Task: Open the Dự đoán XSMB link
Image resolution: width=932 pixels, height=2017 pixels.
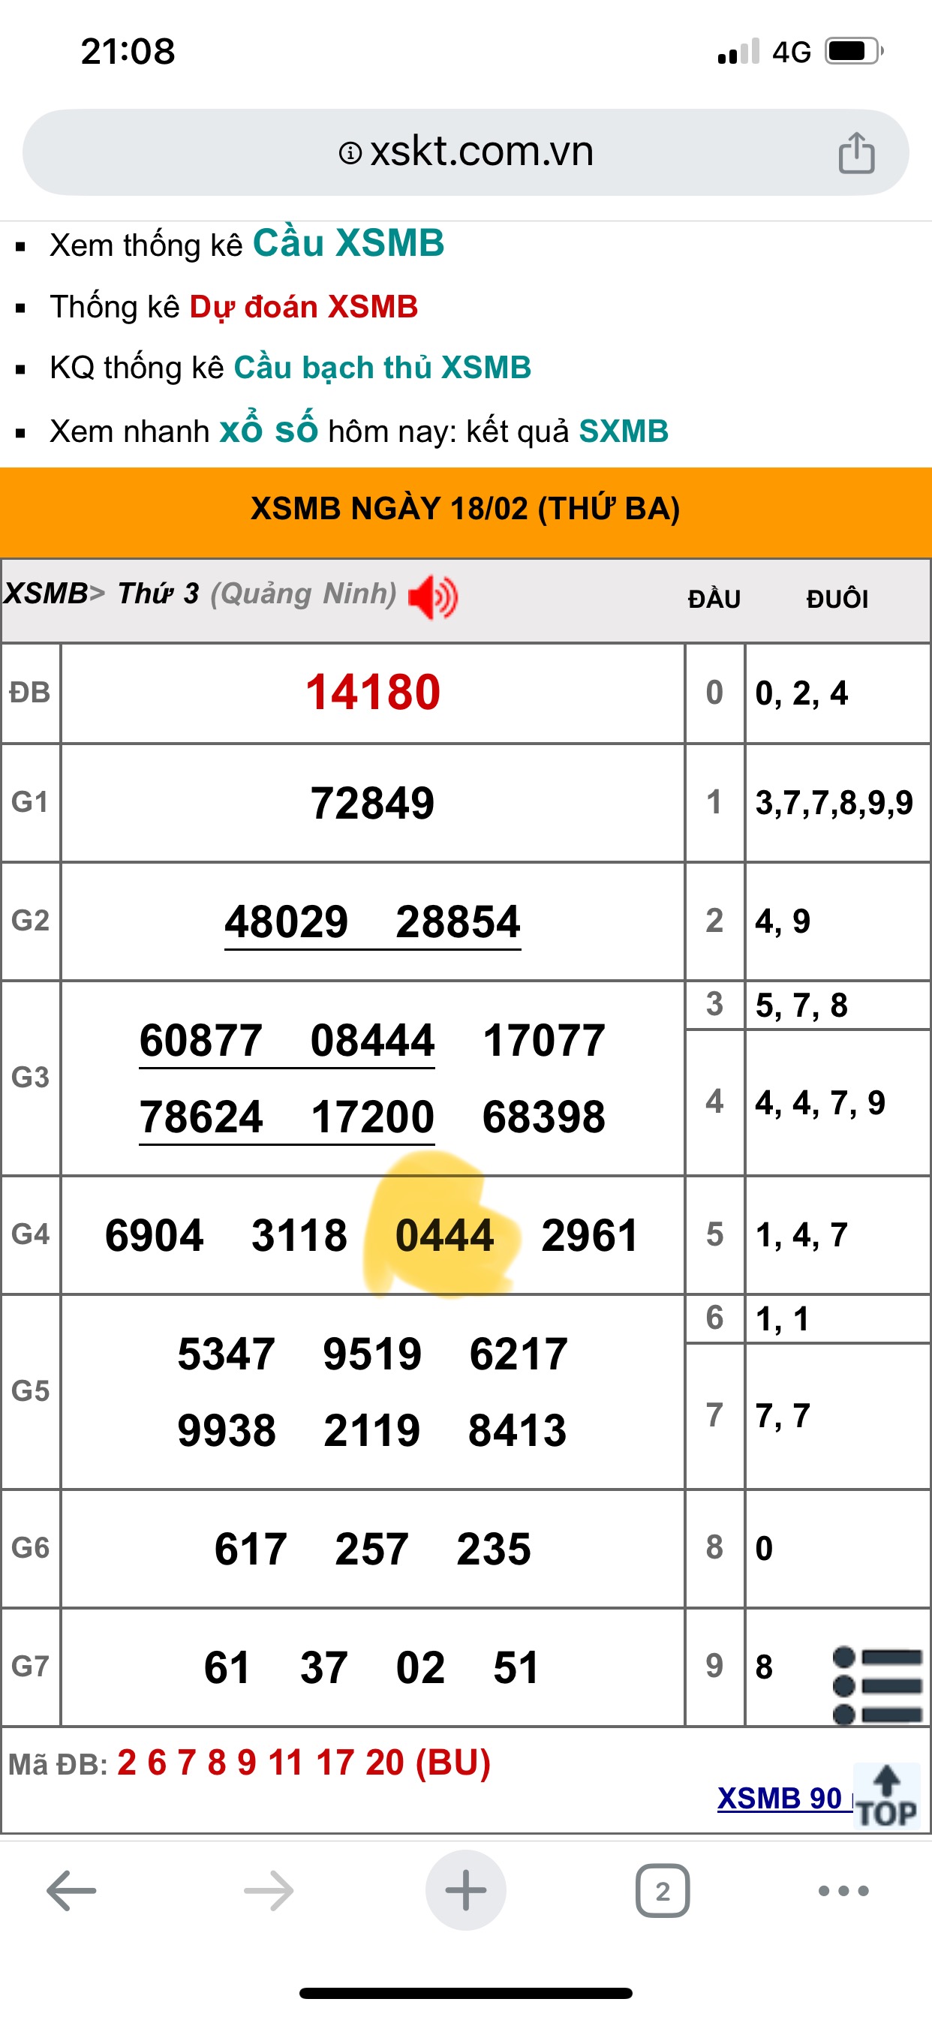Action: coord(304,307)
